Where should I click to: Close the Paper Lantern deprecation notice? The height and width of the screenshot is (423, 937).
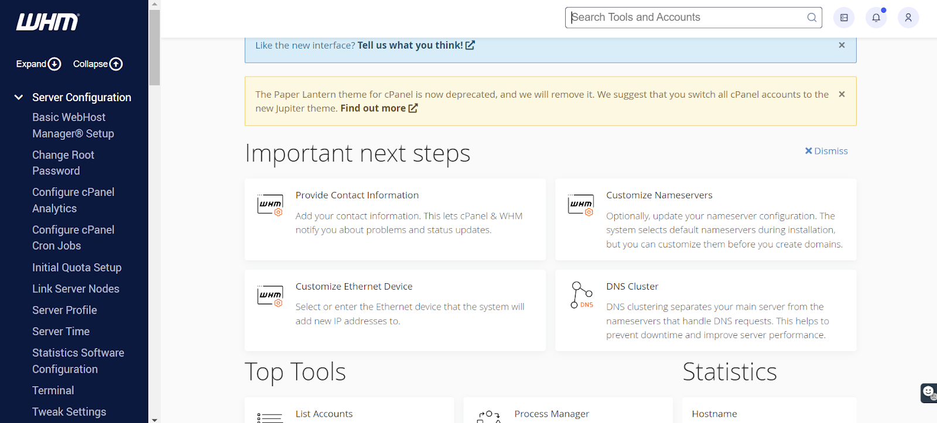(842, 94)
